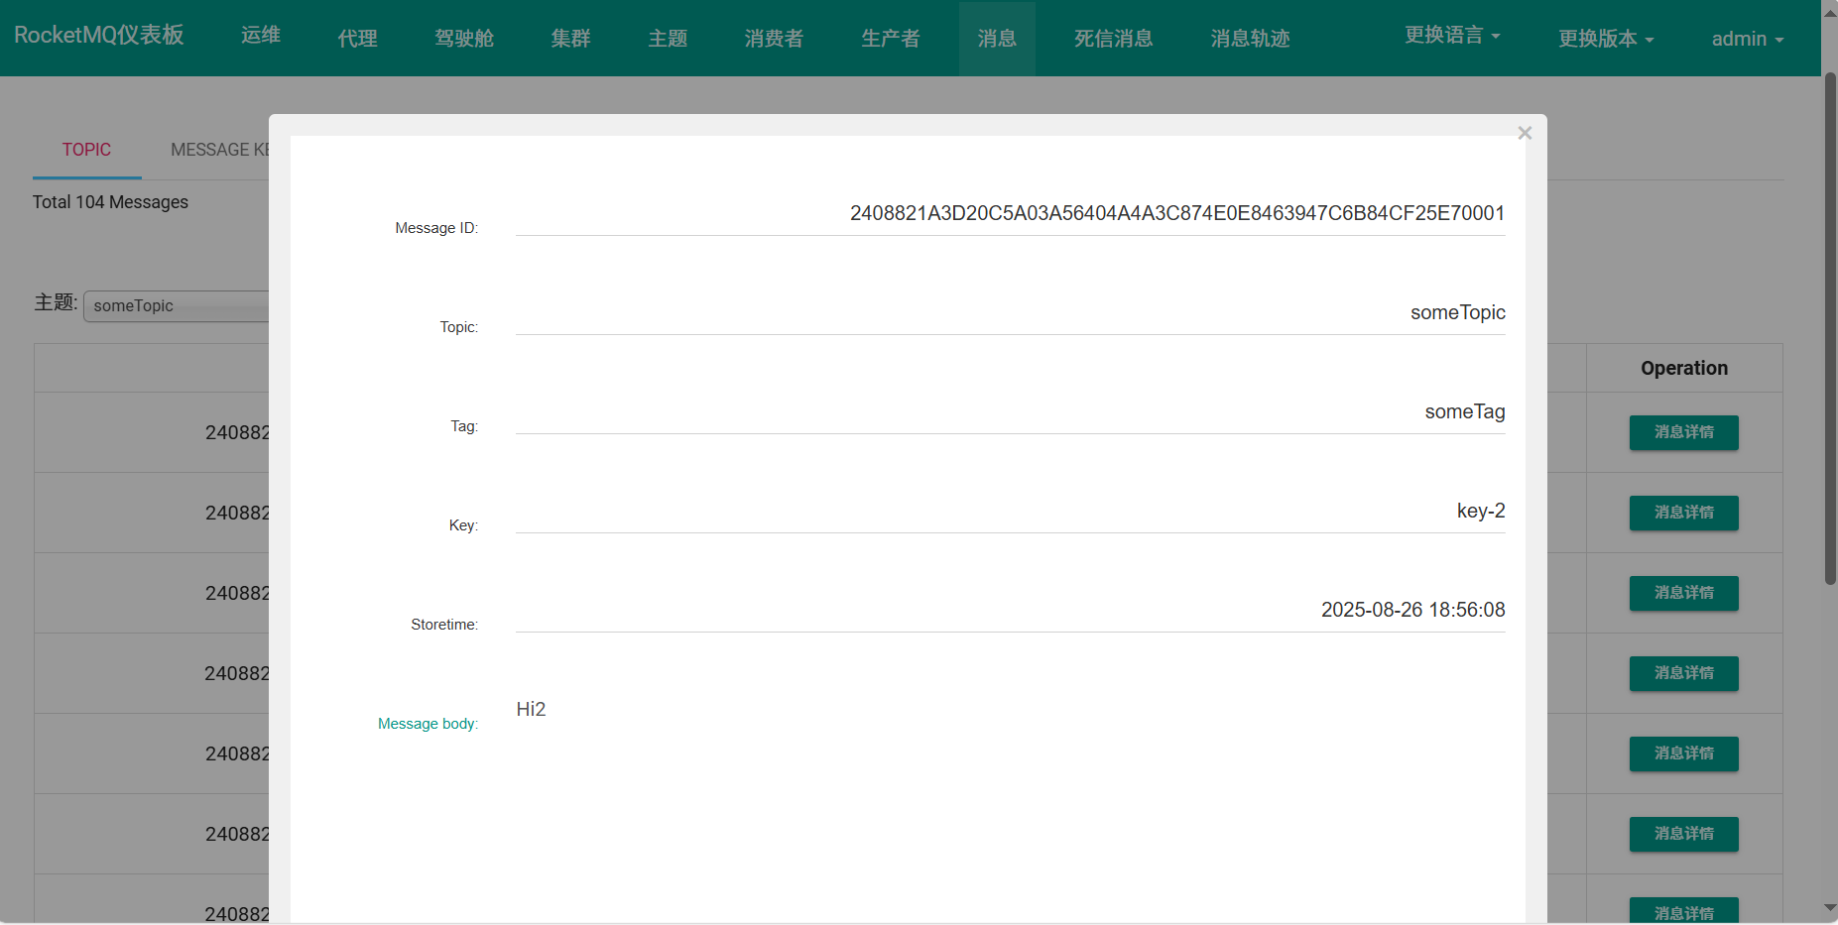Click the first row 消息详情 button

click(x=1683, y=432)
